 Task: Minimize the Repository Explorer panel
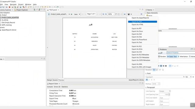coord(42,10)
